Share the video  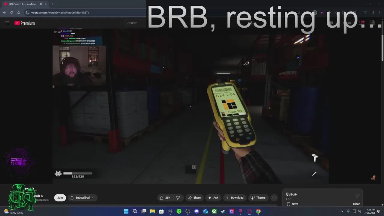[x=194, y=198]
